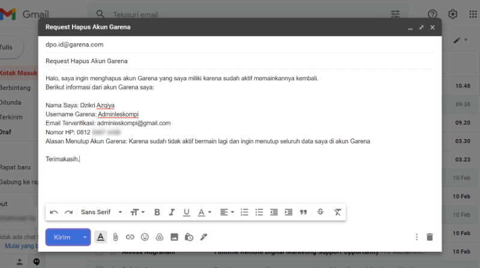Image resolution: width=480 pixels, height=268 pixels.
Task: Open the send options arrow beside Kirim
Action: point(85,237)
